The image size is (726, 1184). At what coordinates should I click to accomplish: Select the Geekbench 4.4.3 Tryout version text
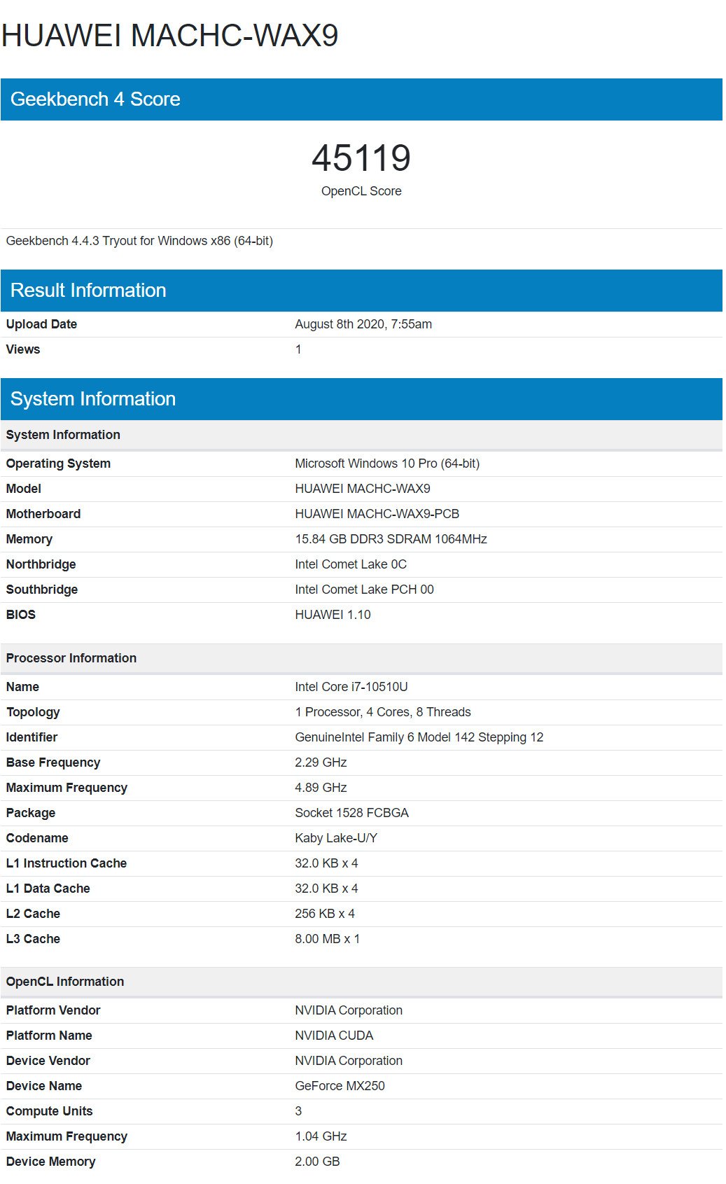[139, 241]
